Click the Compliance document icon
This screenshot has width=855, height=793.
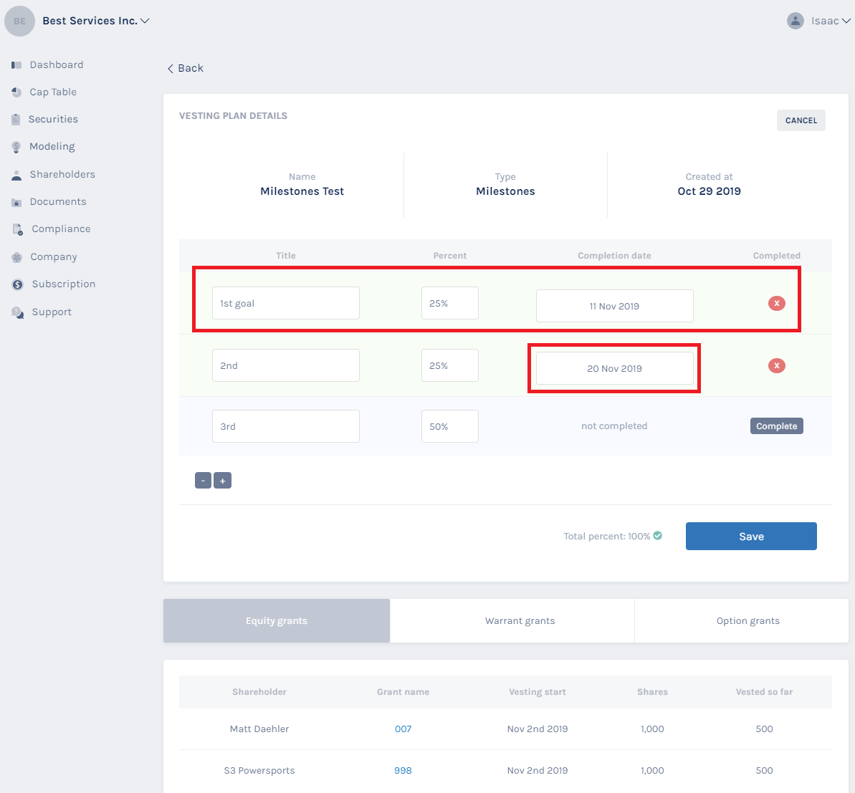[17, 229]
